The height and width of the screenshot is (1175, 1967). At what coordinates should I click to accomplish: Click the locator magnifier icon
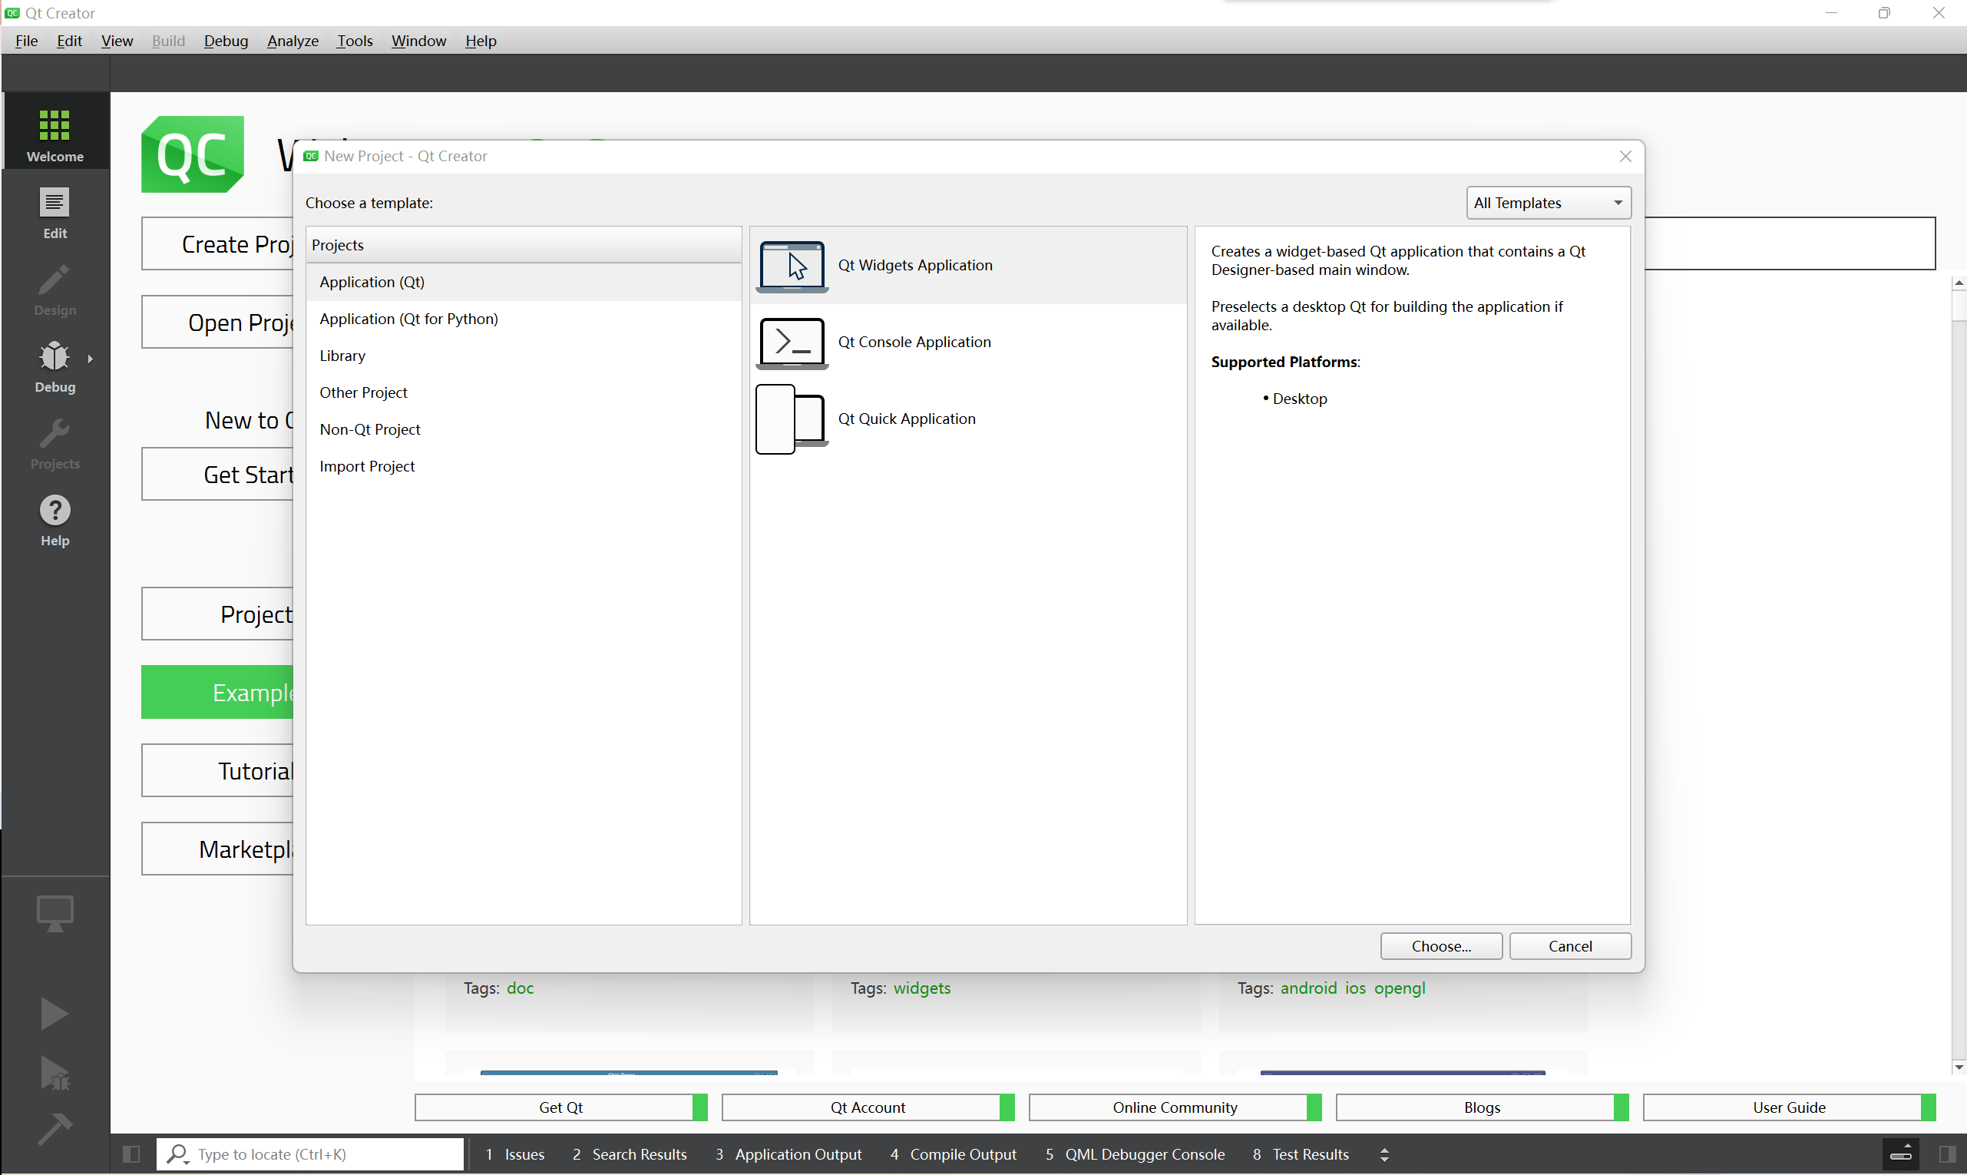coord(178,1154)
